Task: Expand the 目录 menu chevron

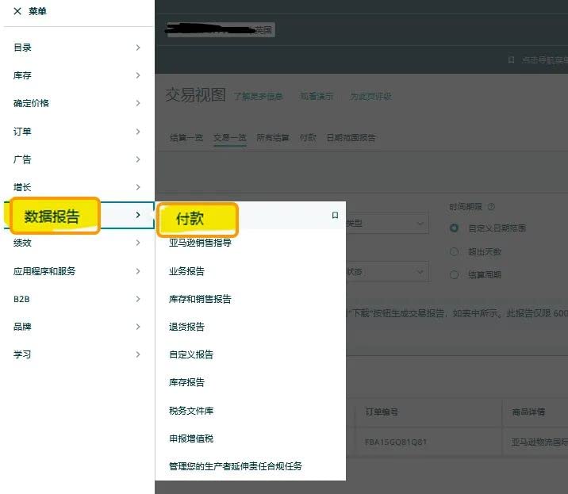Action: click(138, 48)
